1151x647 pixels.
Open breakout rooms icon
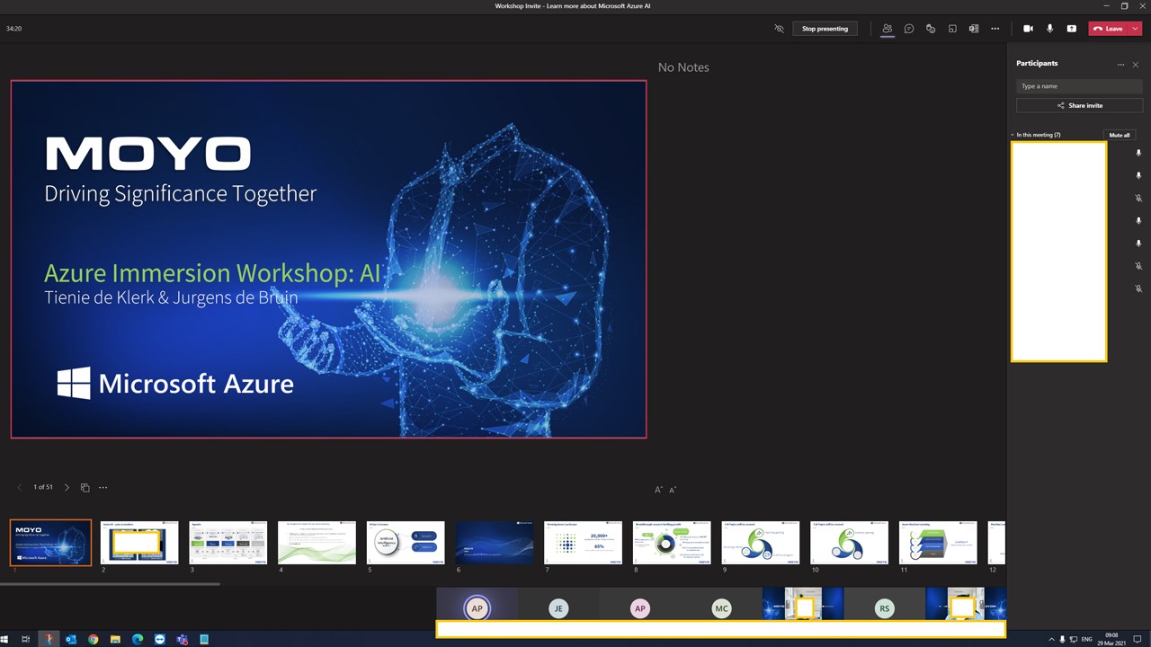[952, 29]
